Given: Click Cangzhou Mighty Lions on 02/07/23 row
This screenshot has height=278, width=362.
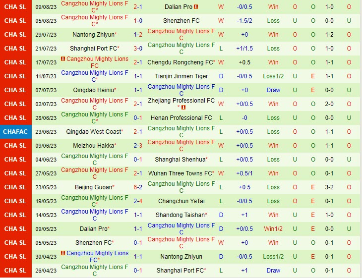Looking at the screenshot, I should point(95,104).
